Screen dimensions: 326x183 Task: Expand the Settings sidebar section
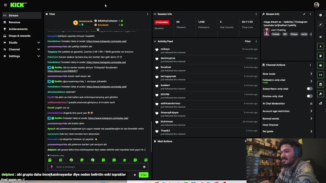39,56
